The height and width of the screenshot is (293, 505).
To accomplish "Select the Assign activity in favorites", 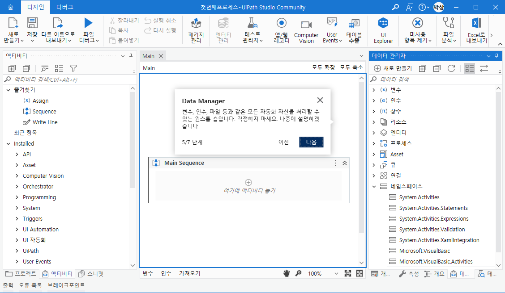I will pyautogui.click(x=36, y=100).
